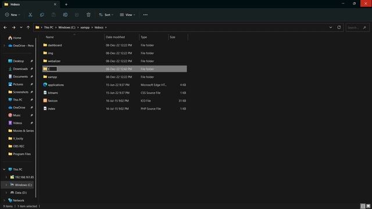Close the htdocs tab
372x209 pixels.
coord(55,4)
